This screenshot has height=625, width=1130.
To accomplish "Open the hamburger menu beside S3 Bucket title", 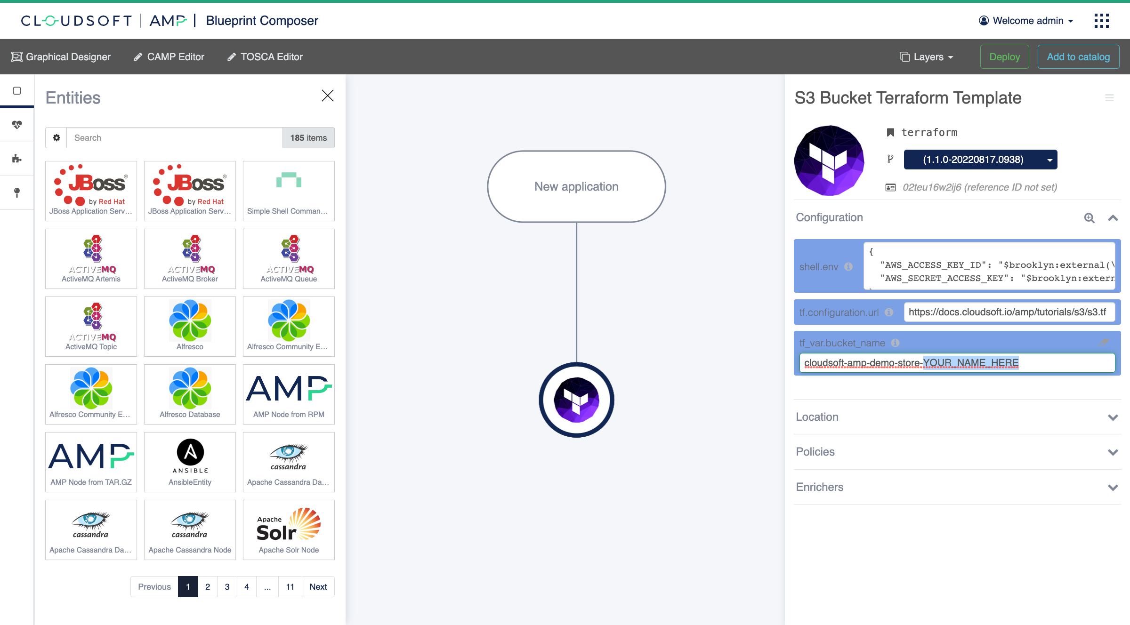I will point(1109,98).
